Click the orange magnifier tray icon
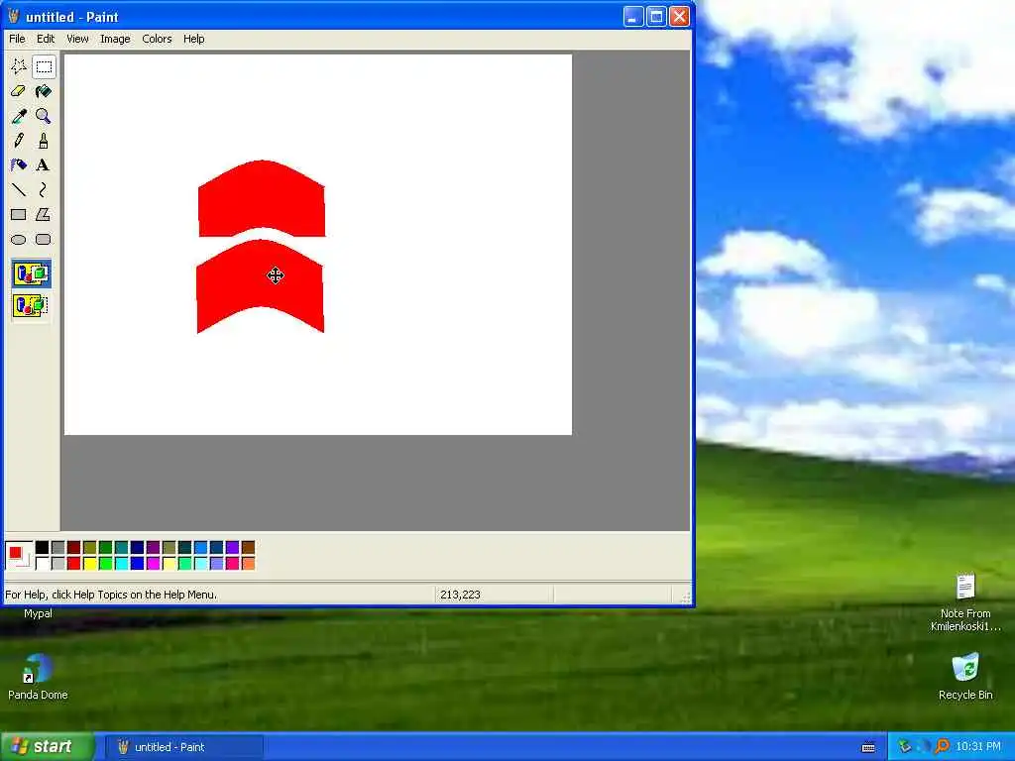The image size is (1015, 761). pyautogui.click(x=942, y=747)
